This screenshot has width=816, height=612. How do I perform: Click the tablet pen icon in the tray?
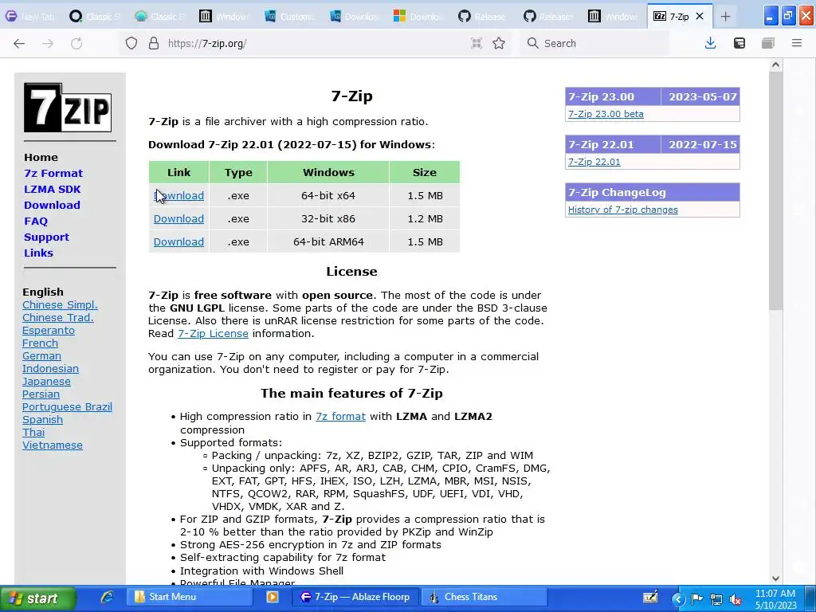tap(650, 598)
